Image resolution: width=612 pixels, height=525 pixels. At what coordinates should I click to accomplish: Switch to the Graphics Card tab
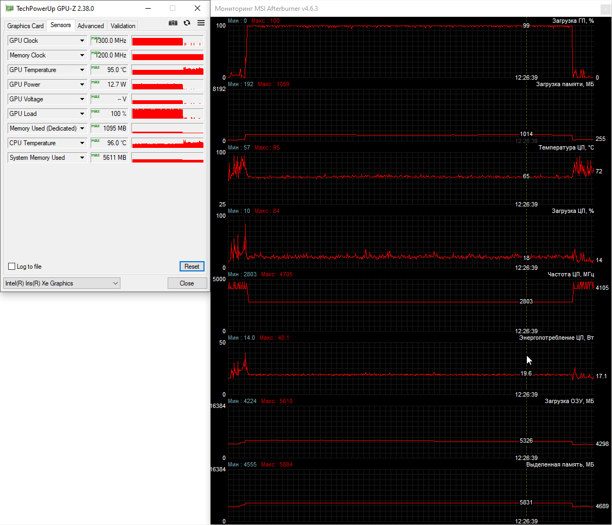pyautogui.click(x=25, y=25)
